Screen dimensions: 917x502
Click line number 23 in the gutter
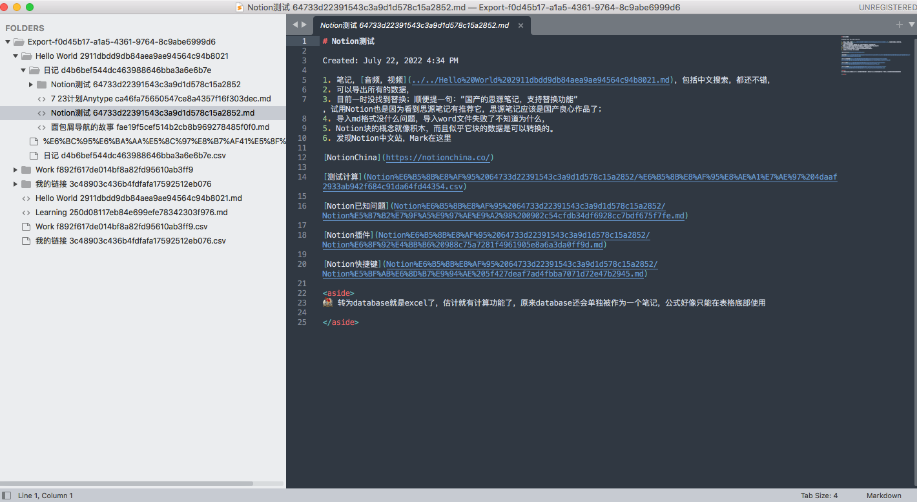coord(302,303)
